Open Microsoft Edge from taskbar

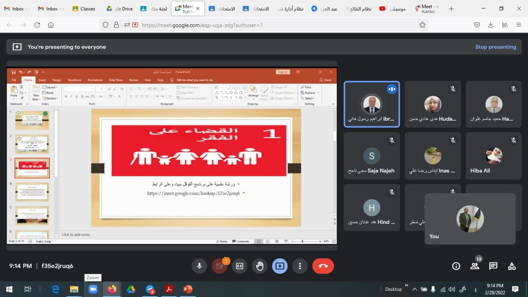coord(55,289)
